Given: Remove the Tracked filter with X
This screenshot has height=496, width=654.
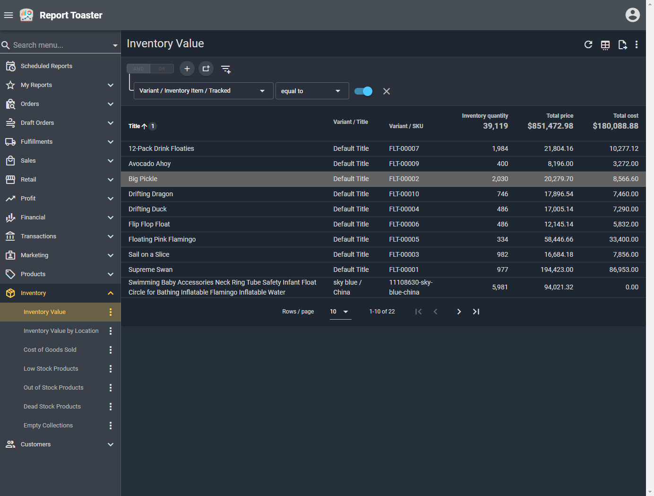Looking at the screenshot, I should coord(387,91).
